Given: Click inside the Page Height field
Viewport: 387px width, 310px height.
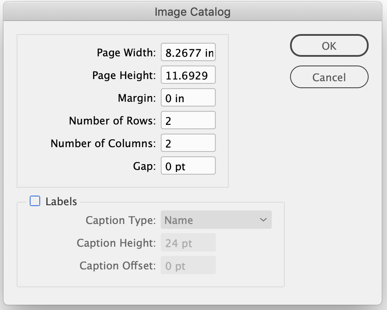Looking at the screenshot, I should click(188, 75).
